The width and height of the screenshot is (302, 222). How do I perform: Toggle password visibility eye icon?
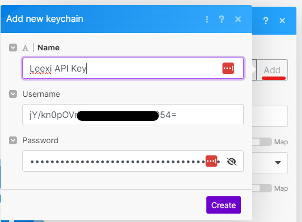(232, 162)
